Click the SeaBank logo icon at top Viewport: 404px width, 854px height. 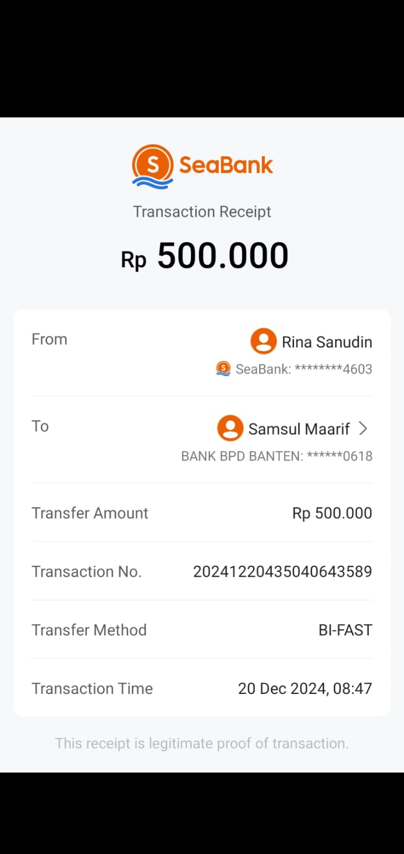click(153, 166)
